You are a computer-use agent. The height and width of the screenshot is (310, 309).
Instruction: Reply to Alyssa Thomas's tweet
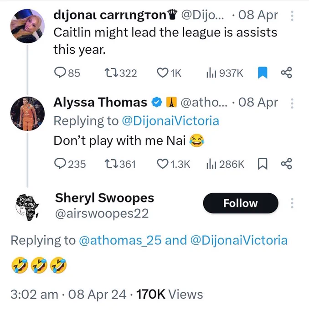point(70,164)
